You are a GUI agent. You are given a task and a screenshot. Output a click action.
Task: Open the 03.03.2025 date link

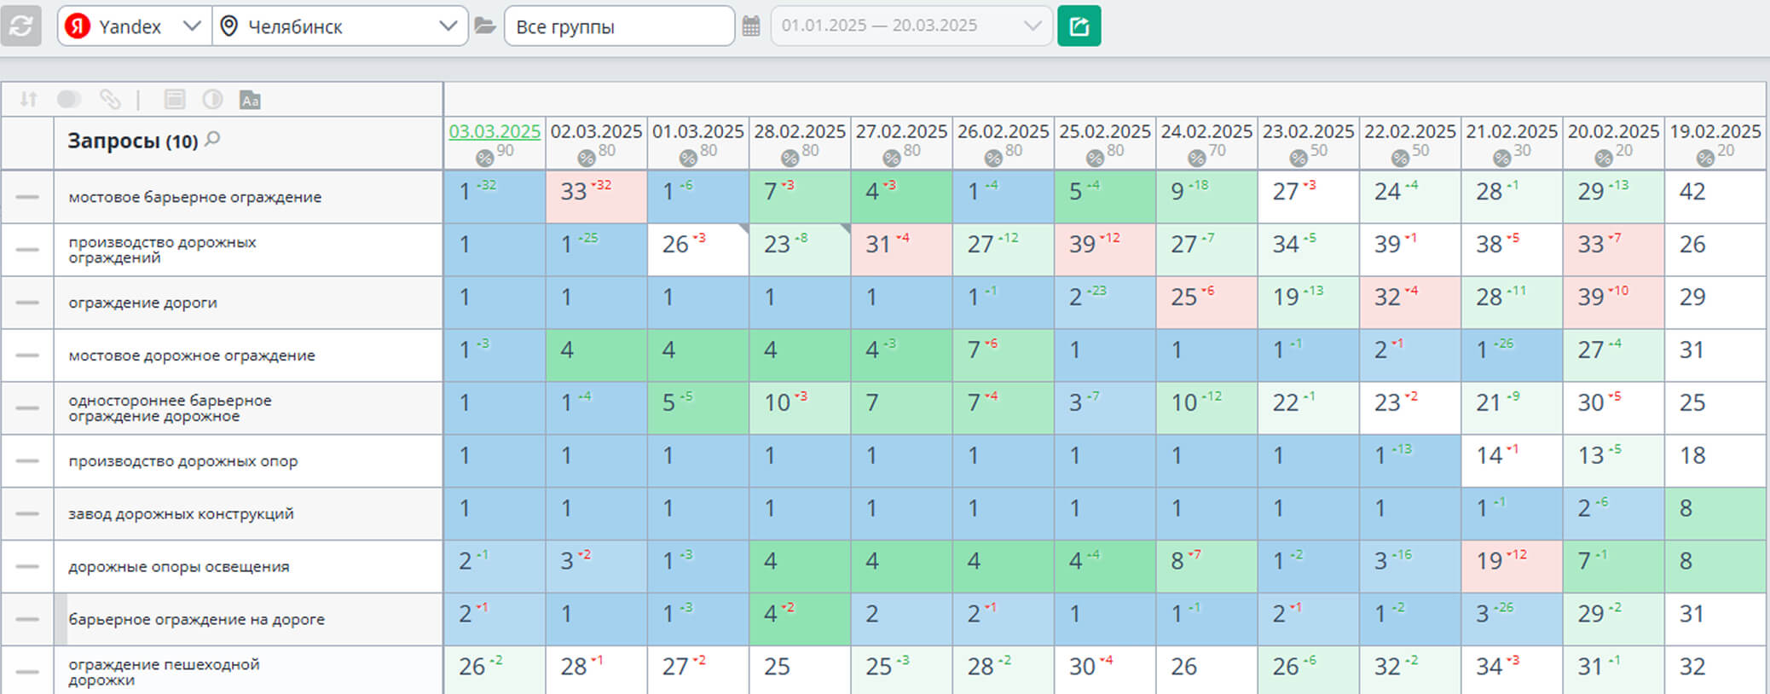(x=495, y=131)
